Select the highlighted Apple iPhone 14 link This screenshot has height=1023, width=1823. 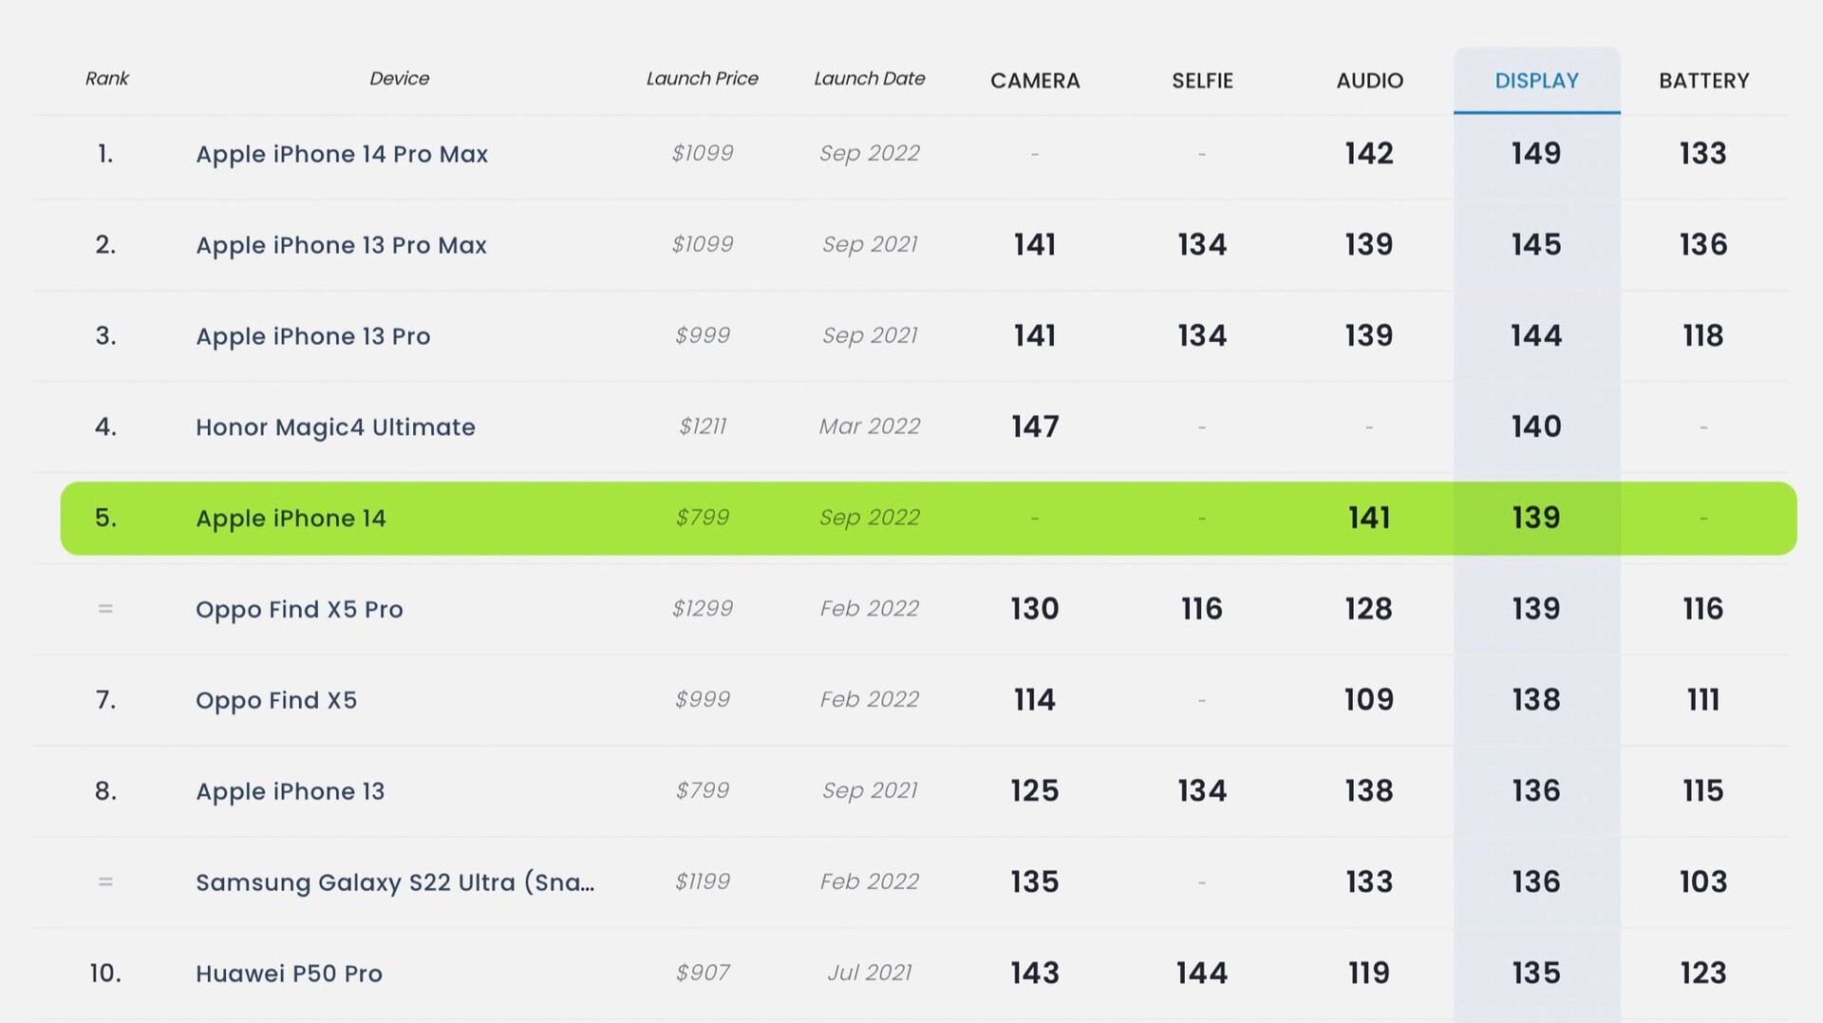(291, 519)
